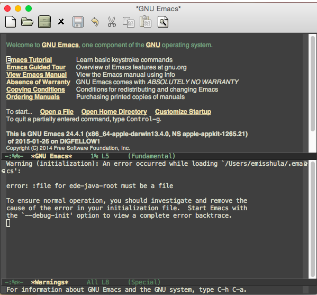Open the Emacs Guided Tour link

click(36, 67)
